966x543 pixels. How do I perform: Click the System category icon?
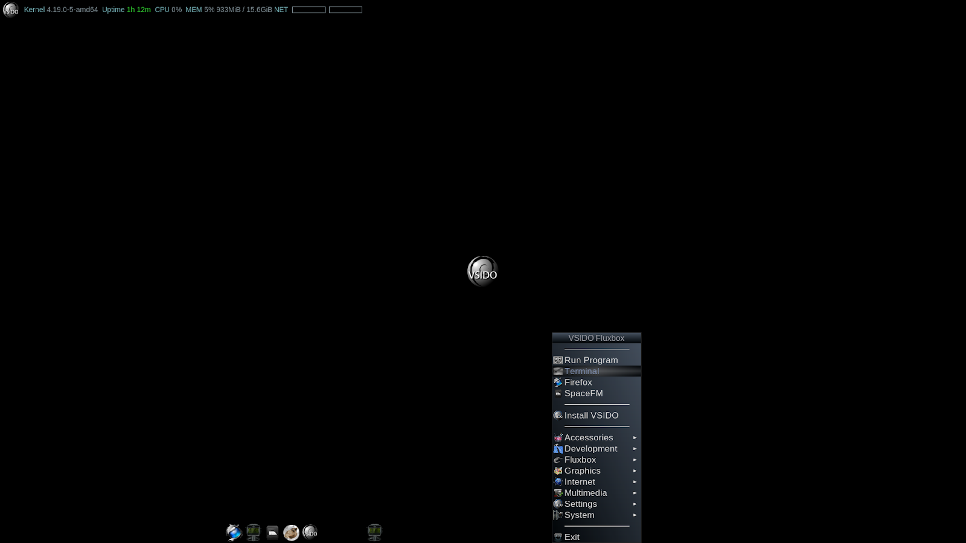coord(558,515)
